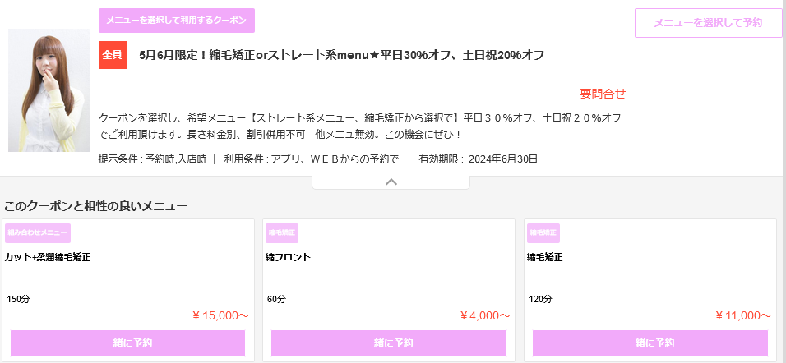Image resolution: width=786 pixels, height=363 pixels.
Task: Book カット+柔潤縮毛矯正 with 一緒に予約
Action: 127,342
